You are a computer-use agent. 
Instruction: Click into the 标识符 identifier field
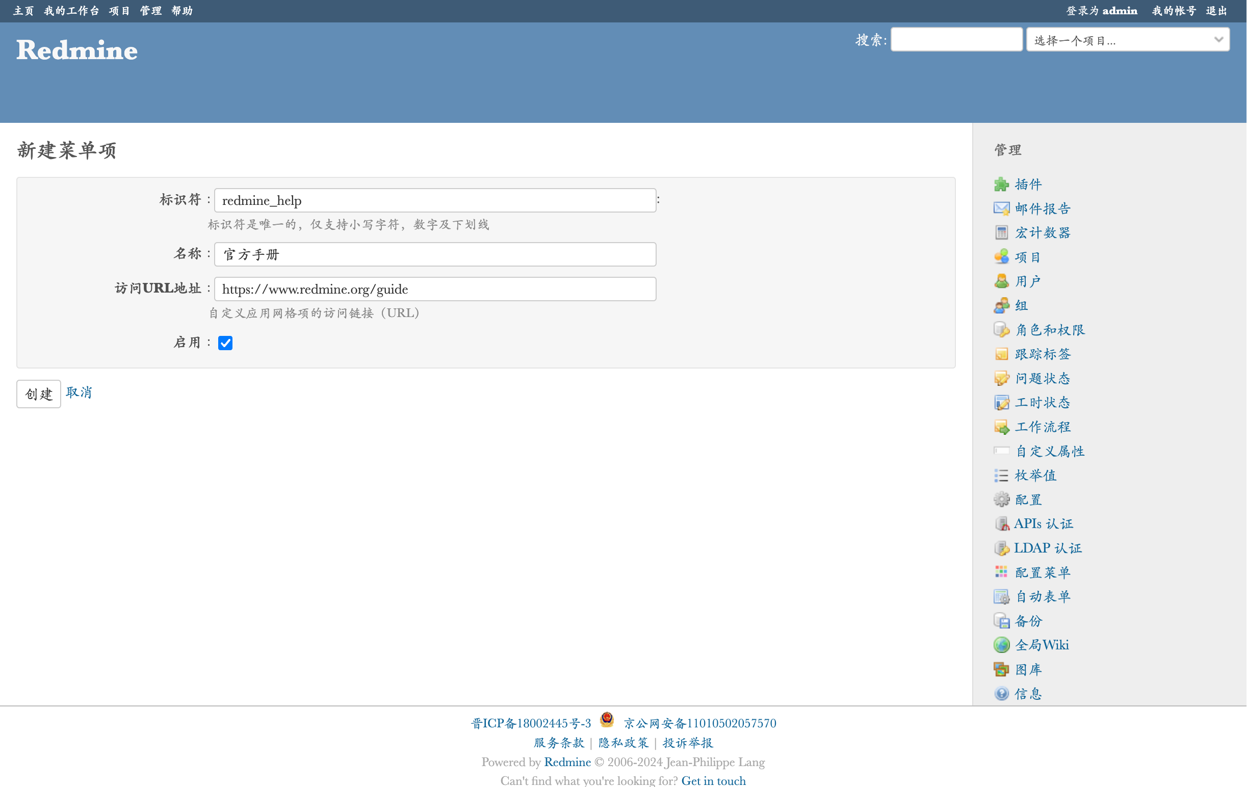[x=434, y=200]
